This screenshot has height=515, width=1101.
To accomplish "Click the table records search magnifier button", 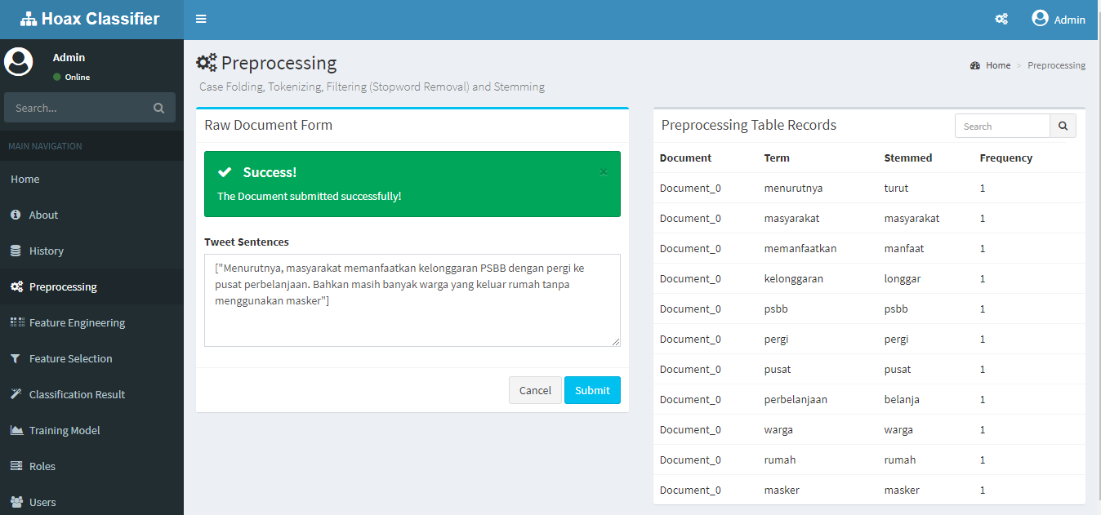I will 1063,126.
